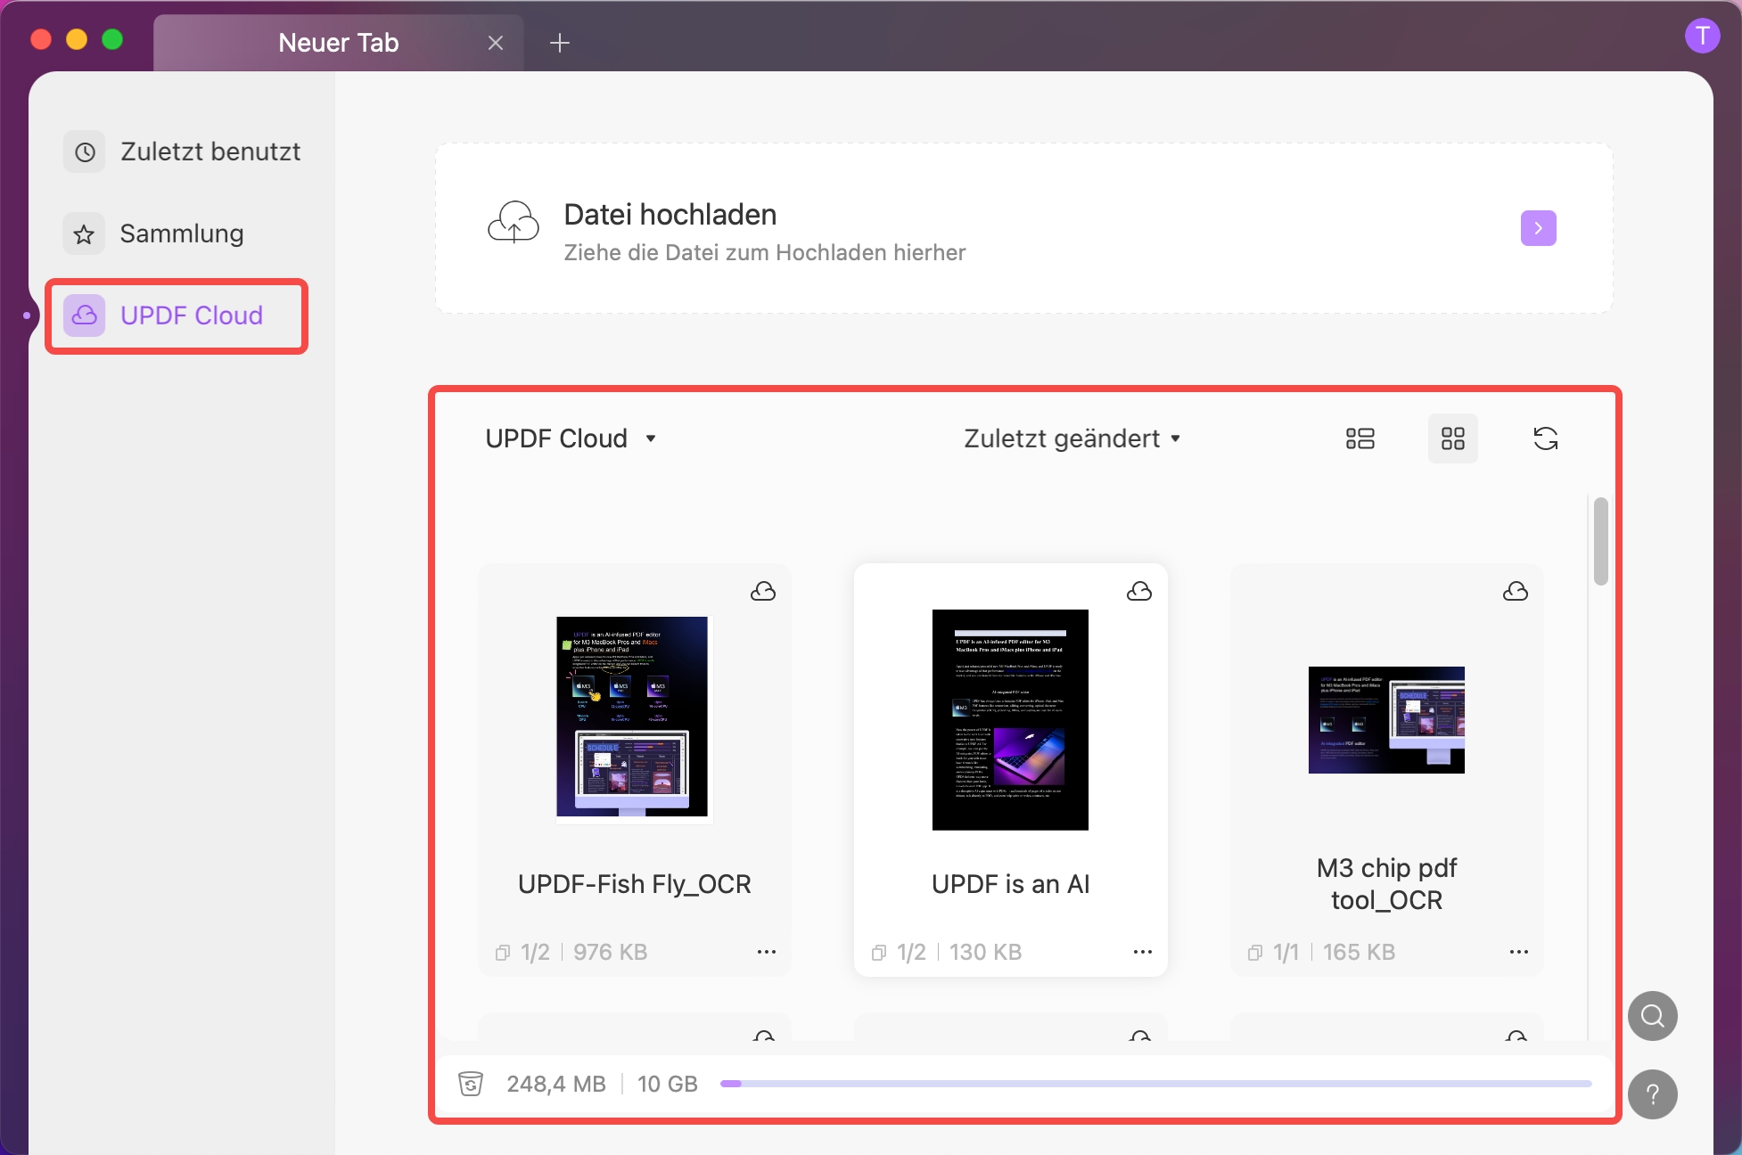This screenshot has width=1742, height=1155.
Task: Select the Sammlung star icon
Action: coord(83,233)
